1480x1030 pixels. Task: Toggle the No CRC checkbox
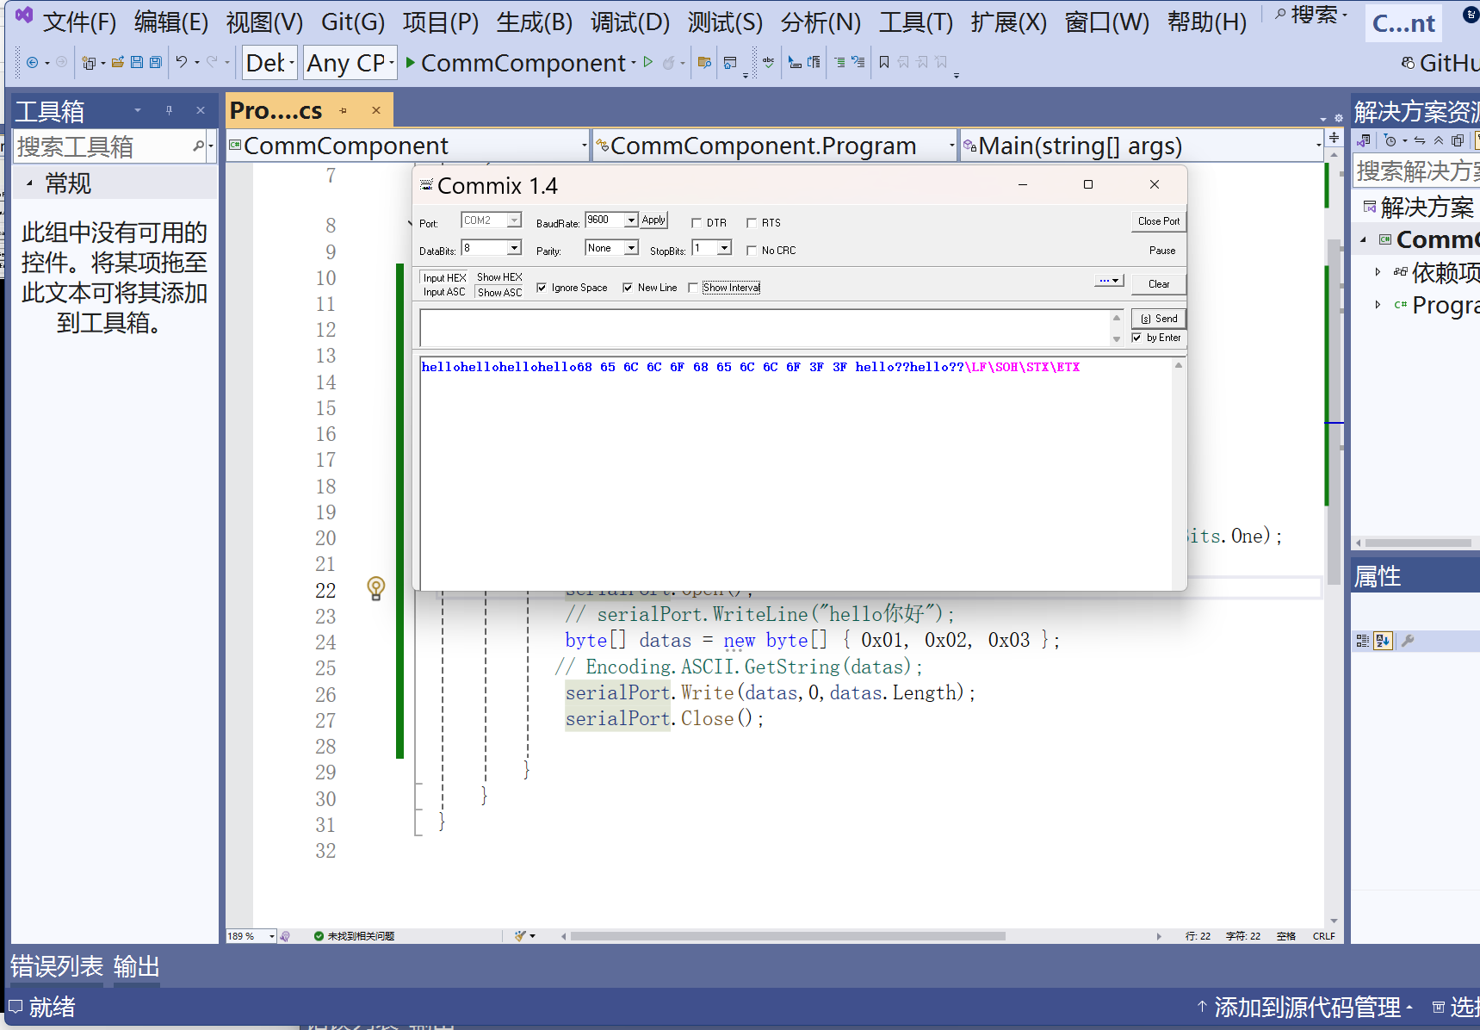[752, 251]
